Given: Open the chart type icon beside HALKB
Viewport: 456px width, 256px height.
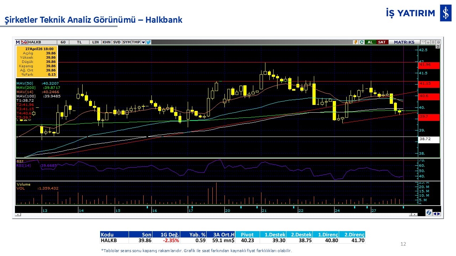Looking at the screenshot, I should tap(24, 42).
